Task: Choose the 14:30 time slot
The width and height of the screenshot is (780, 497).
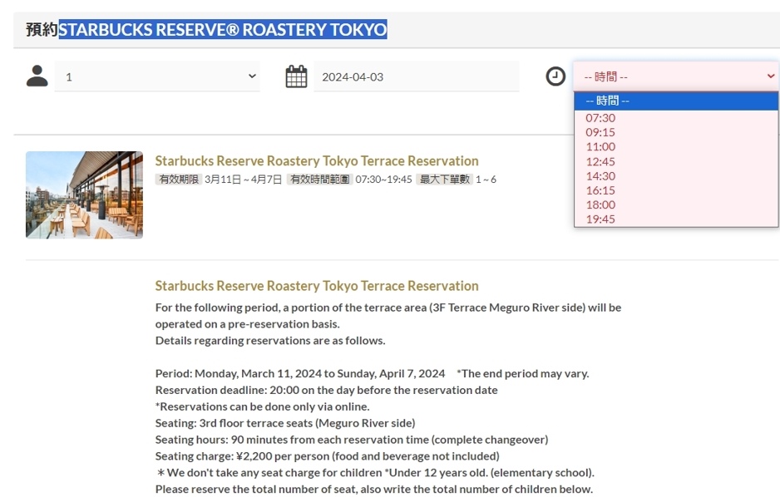Action: pyautogui.click(x=676, y=176)
